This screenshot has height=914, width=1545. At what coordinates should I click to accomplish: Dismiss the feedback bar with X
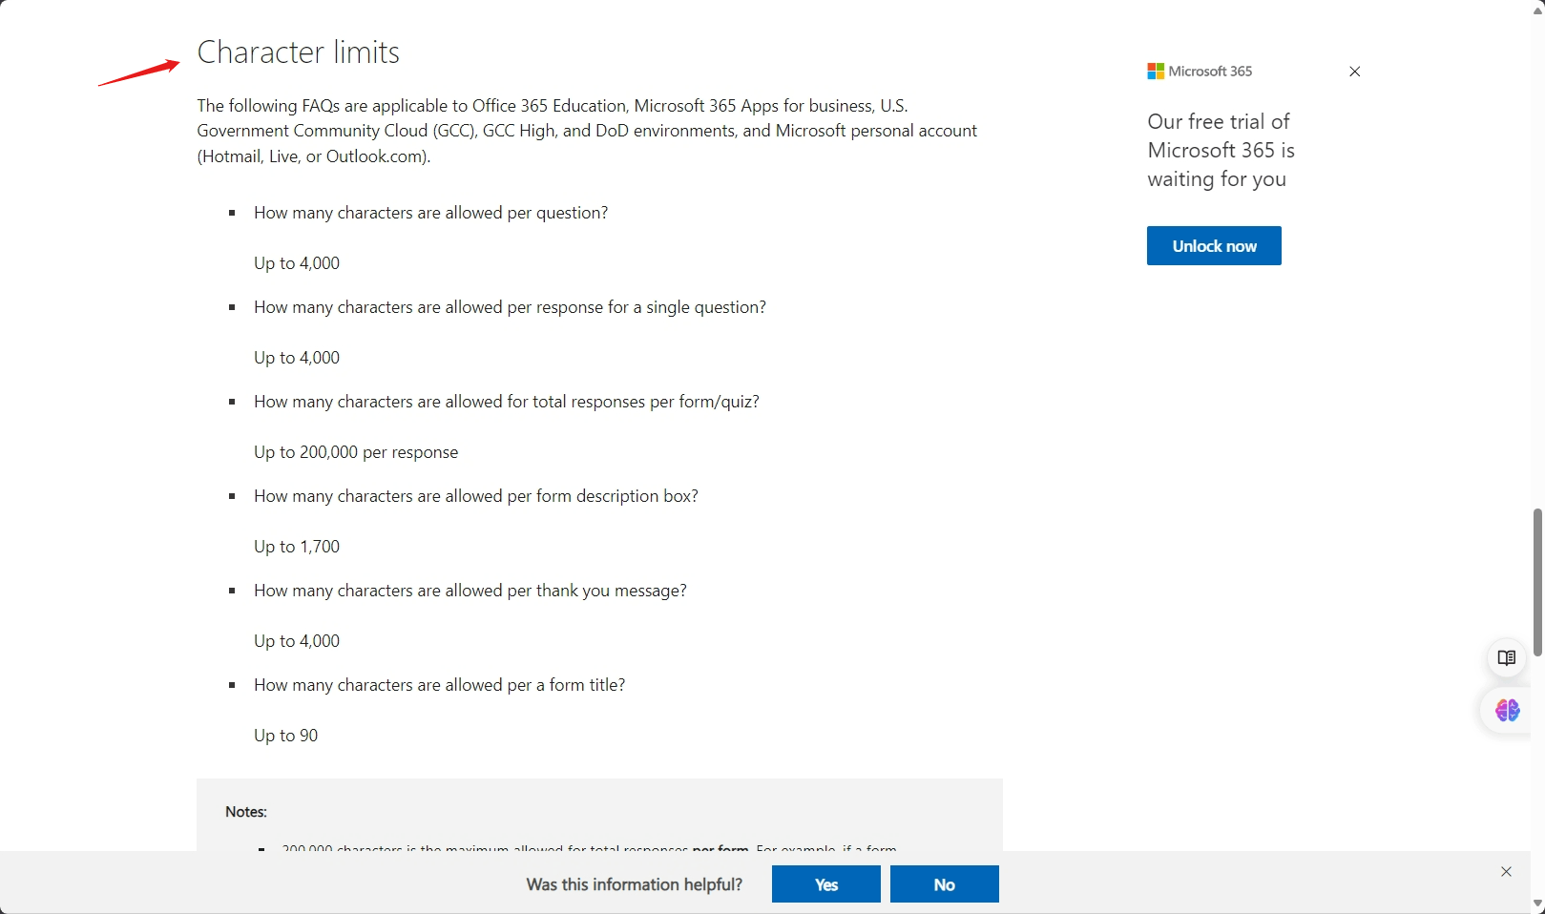click(1506, 872)
